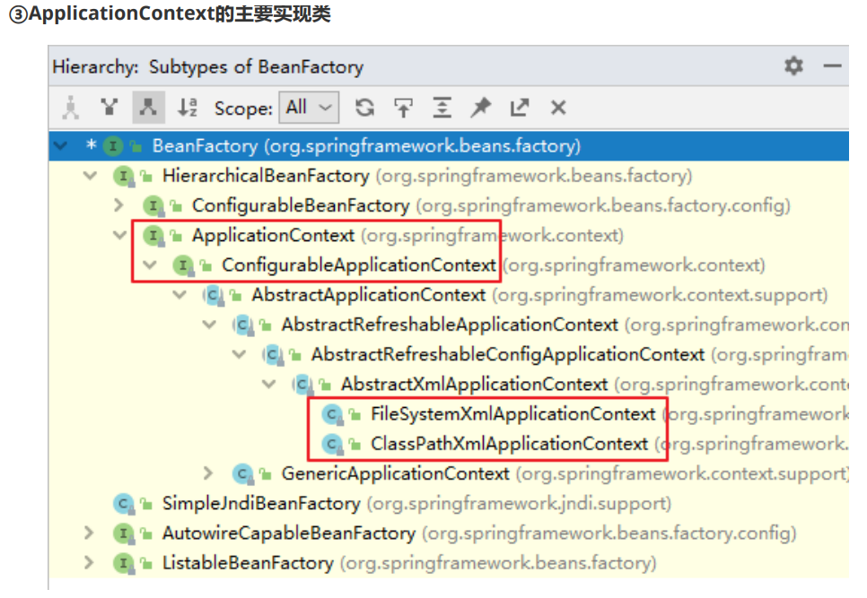
Task: Select AbstractXmlApplicationContext row
Action: [449, 385]
